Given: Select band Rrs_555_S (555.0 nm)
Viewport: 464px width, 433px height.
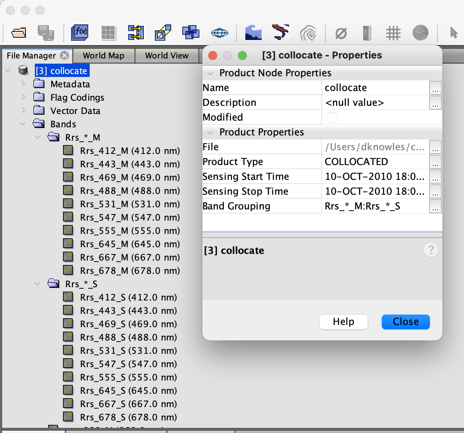Looking at the screenshot, I should coord(128,377).
